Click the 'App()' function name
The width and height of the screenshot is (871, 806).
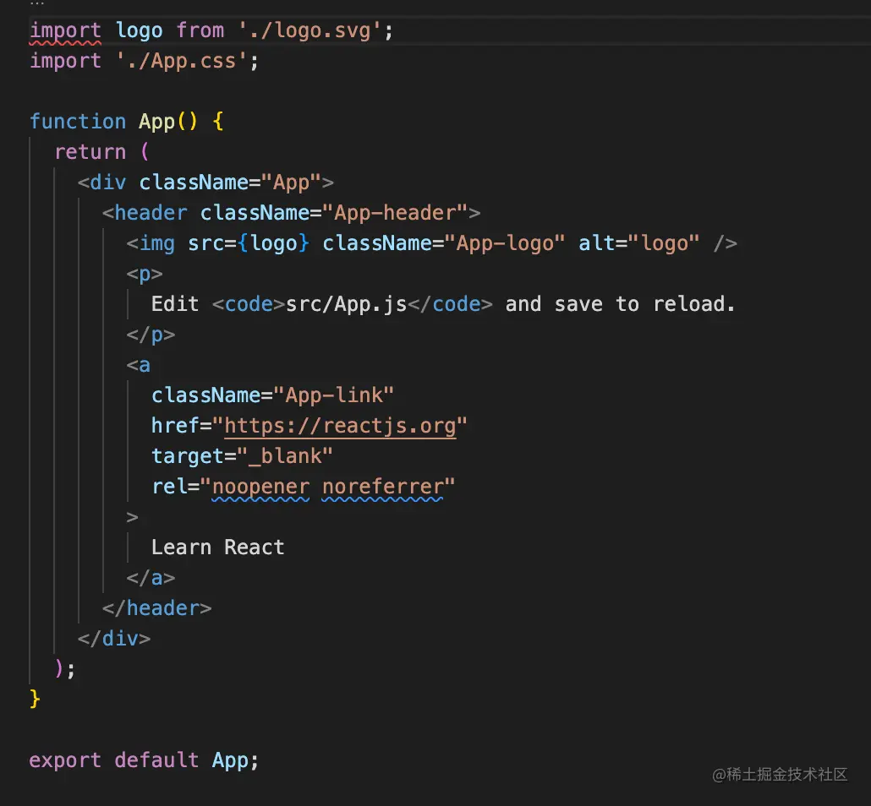[167, 122]
